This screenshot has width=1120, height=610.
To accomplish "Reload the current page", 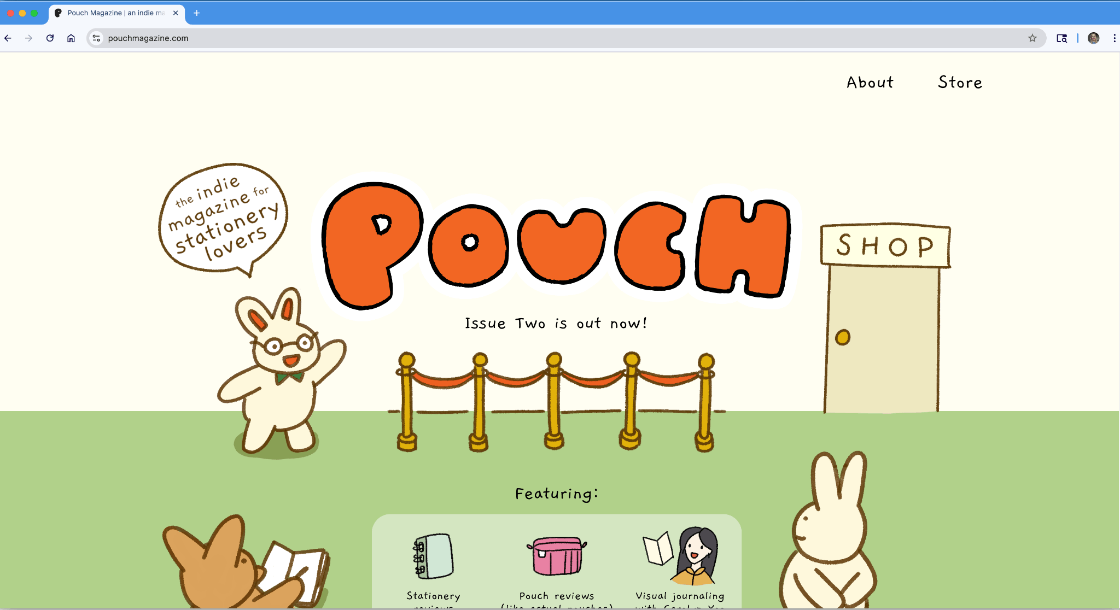I will coord(50,38).
